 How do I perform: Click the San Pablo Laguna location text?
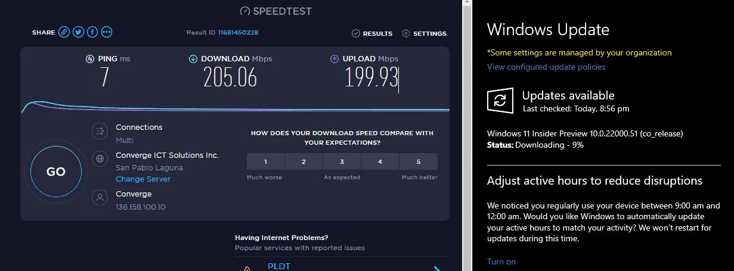(x=149, y=167)
